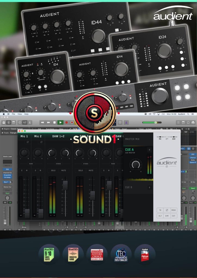Open the Logic List Editors button

coord(178,122)
